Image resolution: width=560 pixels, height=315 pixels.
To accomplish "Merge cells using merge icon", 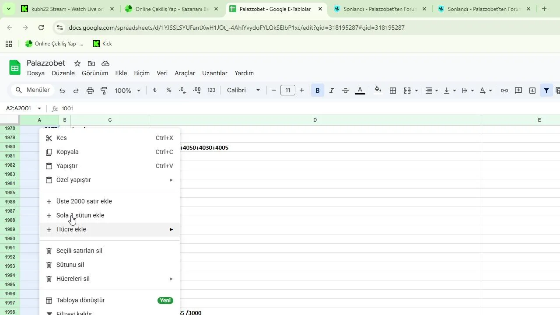I will tap(407, 91).
